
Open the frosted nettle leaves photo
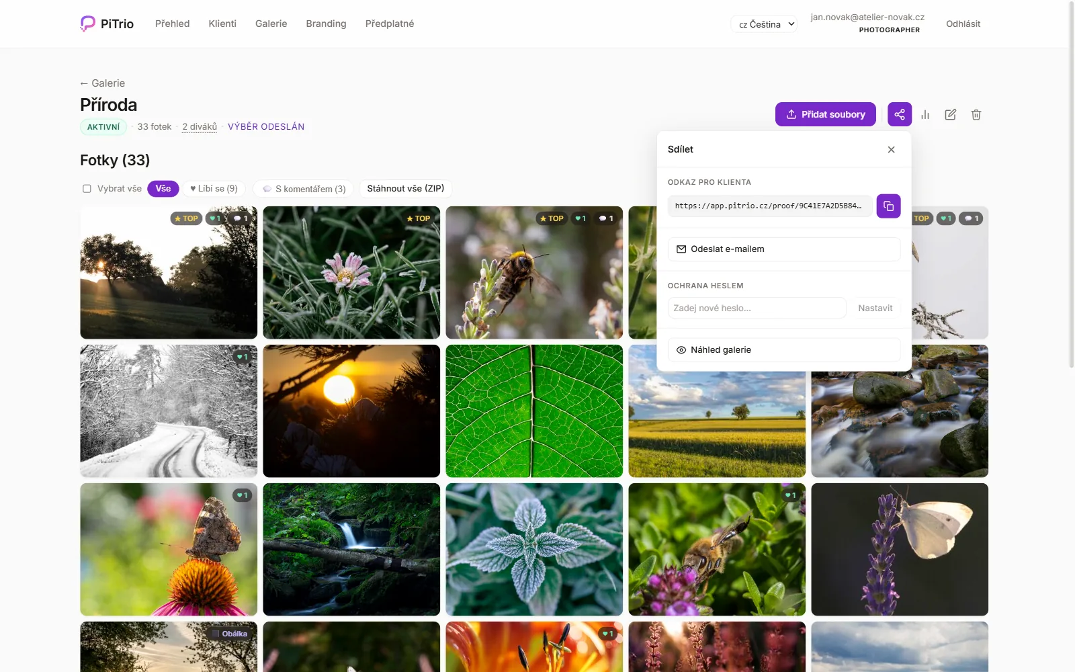click(x=534, y=550)
